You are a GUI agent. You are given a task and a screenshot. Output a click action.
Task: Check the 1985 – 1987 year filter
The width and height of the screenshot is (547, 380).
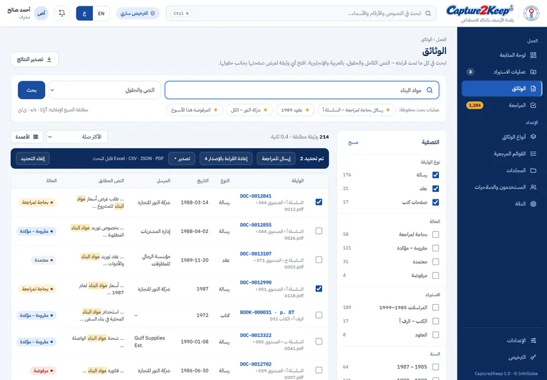[x=436, y=367]
